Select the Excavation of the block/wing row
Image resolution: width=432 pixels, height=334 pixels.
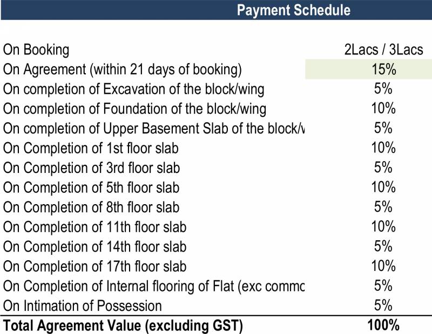click(133, 89)
